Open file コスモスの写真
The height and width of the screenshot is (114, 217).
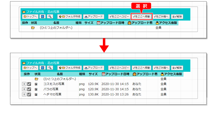pyautogui.click(x=54, y=84)
